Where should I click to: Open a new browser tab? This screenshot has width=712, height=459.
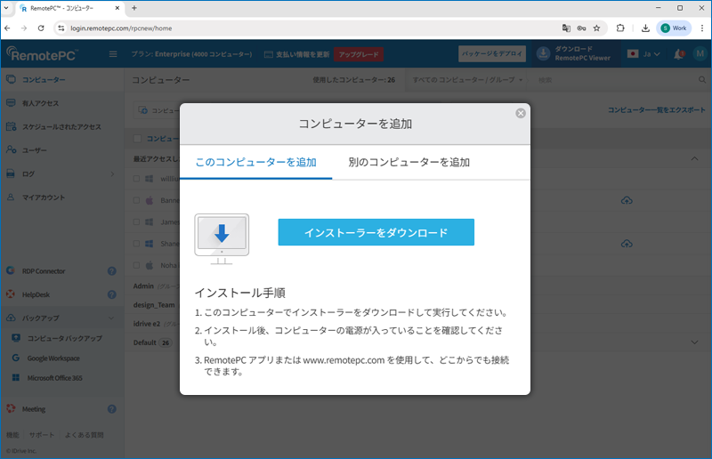(134, 8)
